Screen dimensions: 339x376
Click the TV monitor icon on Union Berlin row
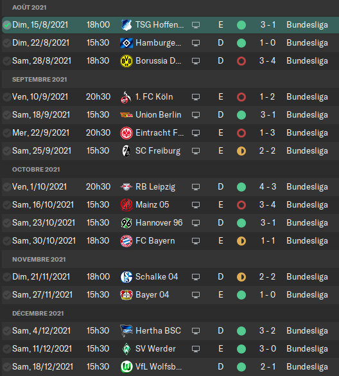[196, 115]
